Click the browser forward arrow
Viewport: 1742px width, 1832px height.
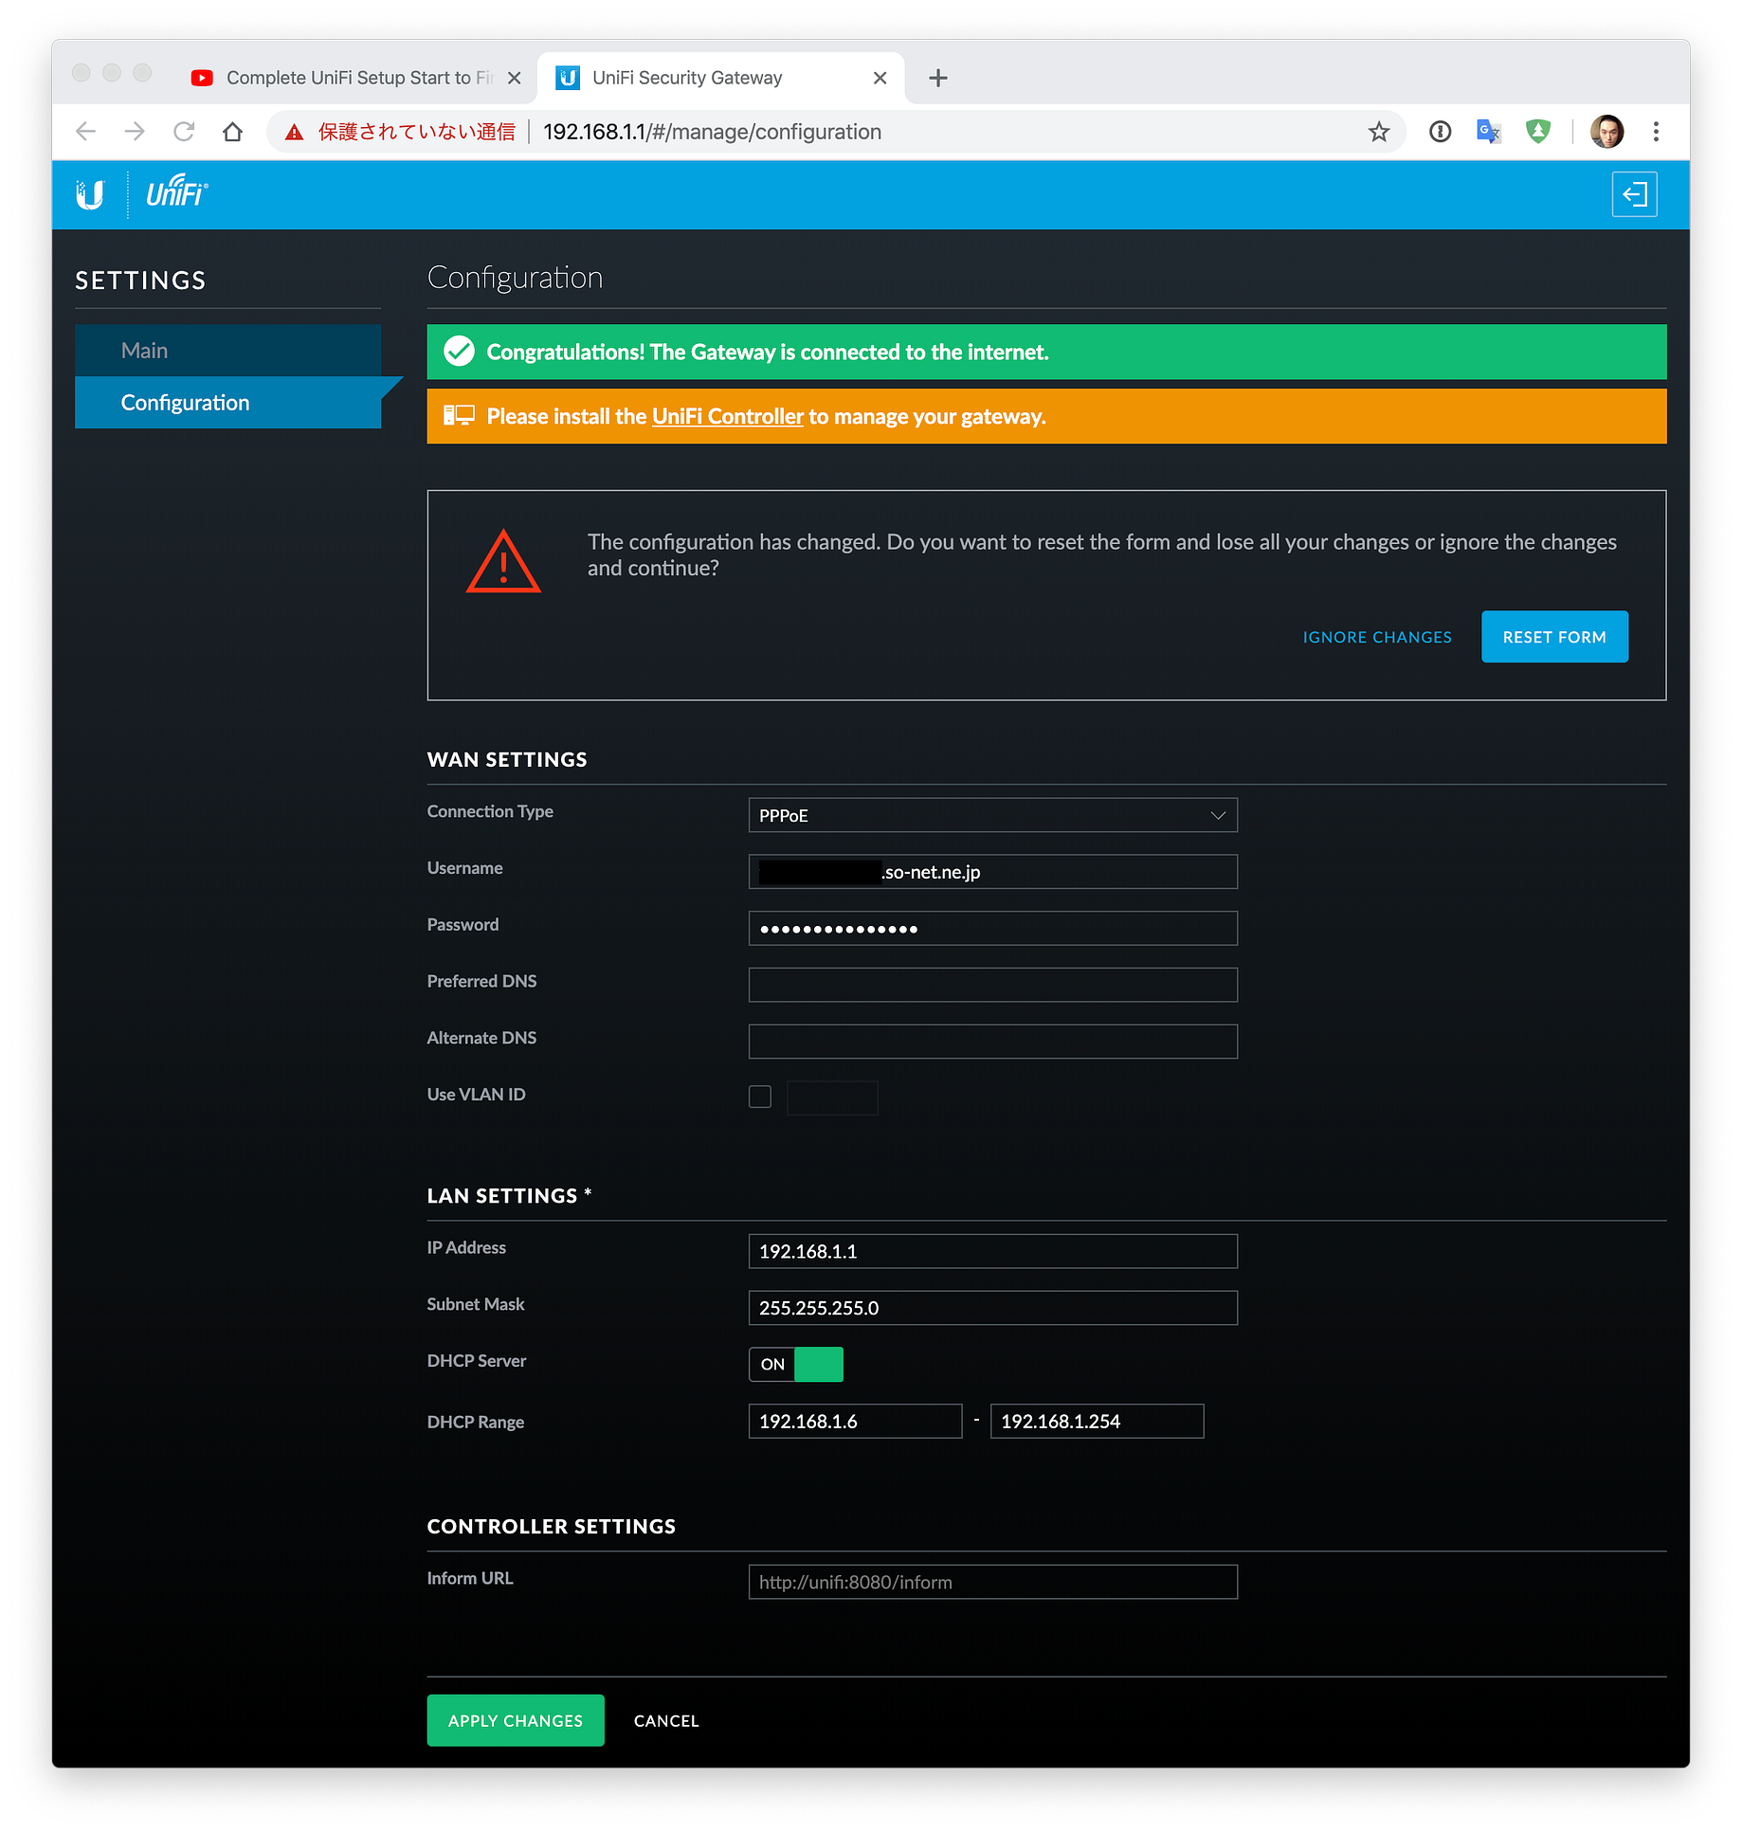pos(135,132)
